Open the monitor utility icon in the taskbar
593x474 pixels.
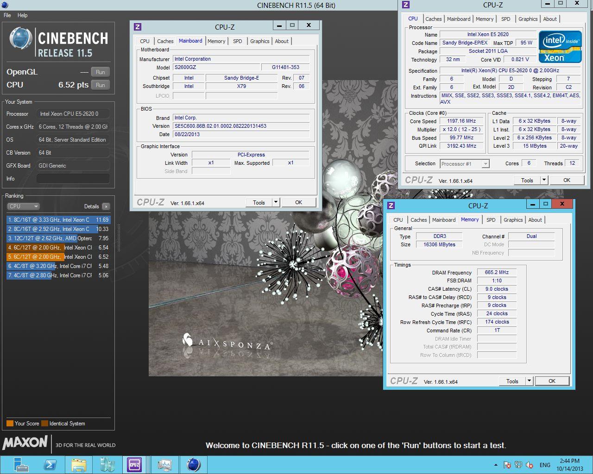[164, 464]
